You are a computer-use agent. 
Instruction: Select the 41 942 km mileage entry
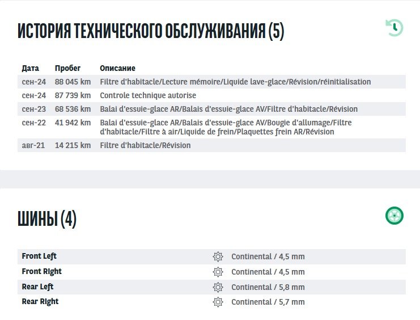[73, 123]
